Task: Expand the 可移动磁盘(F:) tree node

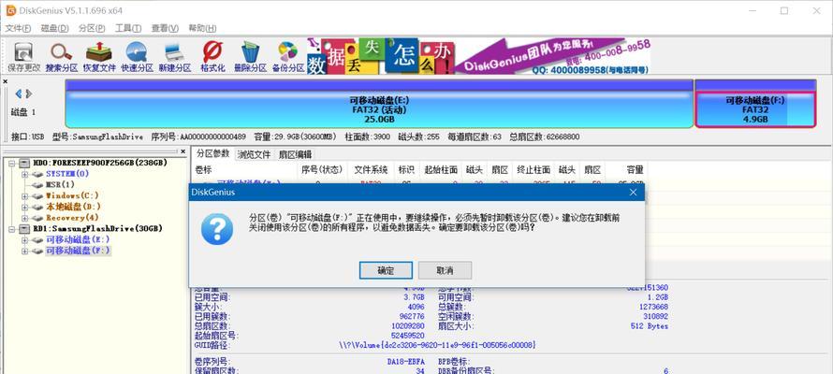Action: (x=24, y=251)
